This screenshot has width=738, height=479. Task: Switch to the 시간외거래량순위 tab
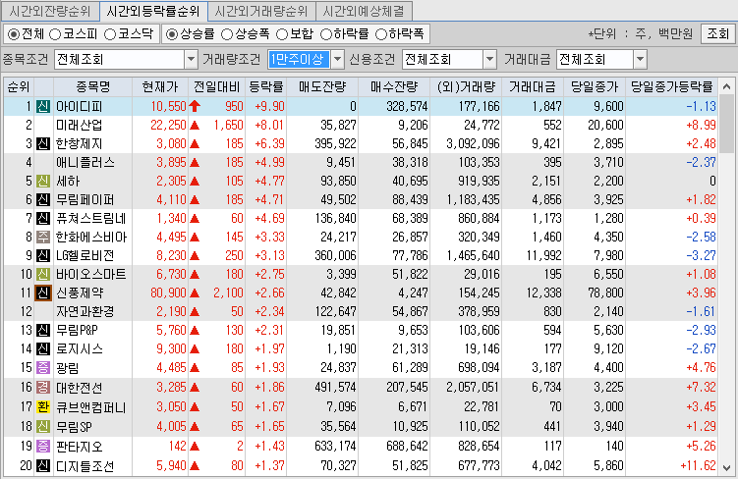(x=261, y=11)
